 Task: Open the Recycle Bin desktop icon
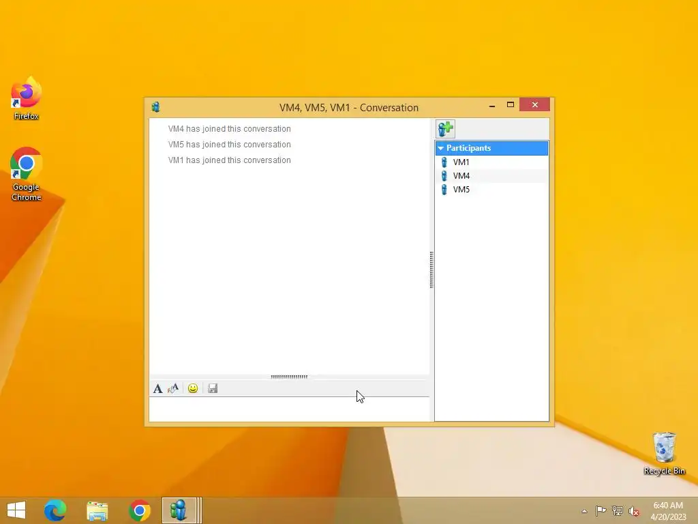pyautogui.click(x=664, y=454)
